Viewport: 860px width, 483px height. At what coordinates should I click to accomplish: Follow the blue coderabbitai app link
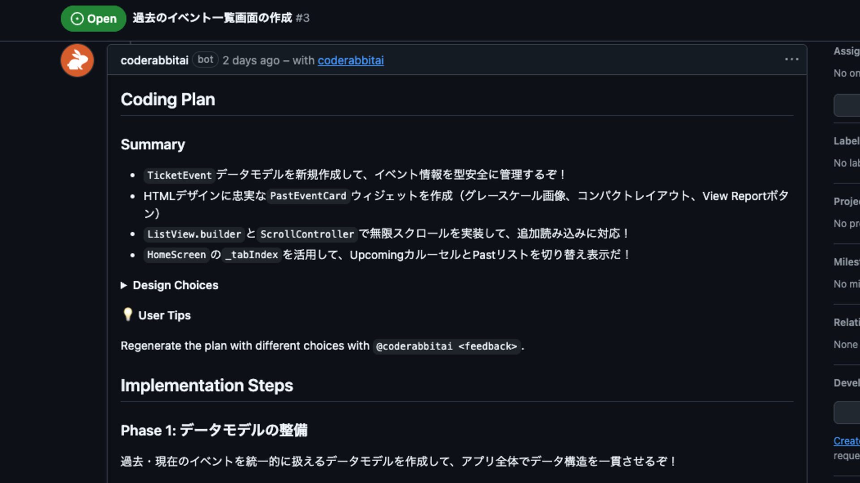pos(350,60)
